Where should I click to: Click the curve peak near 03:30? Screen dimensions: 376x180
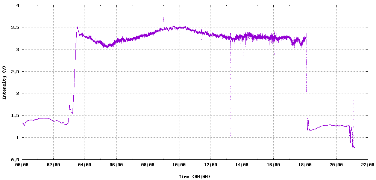(x=77, y=27)
